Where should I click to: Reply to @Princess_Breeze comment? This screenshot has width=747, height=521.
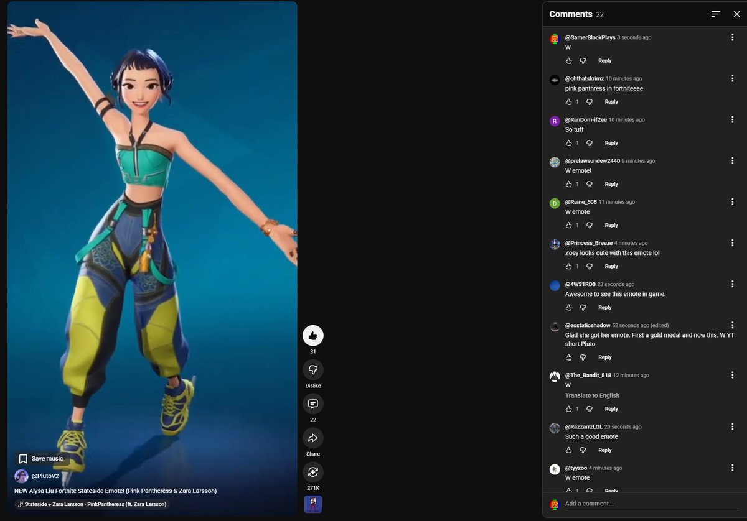point(611,266)
